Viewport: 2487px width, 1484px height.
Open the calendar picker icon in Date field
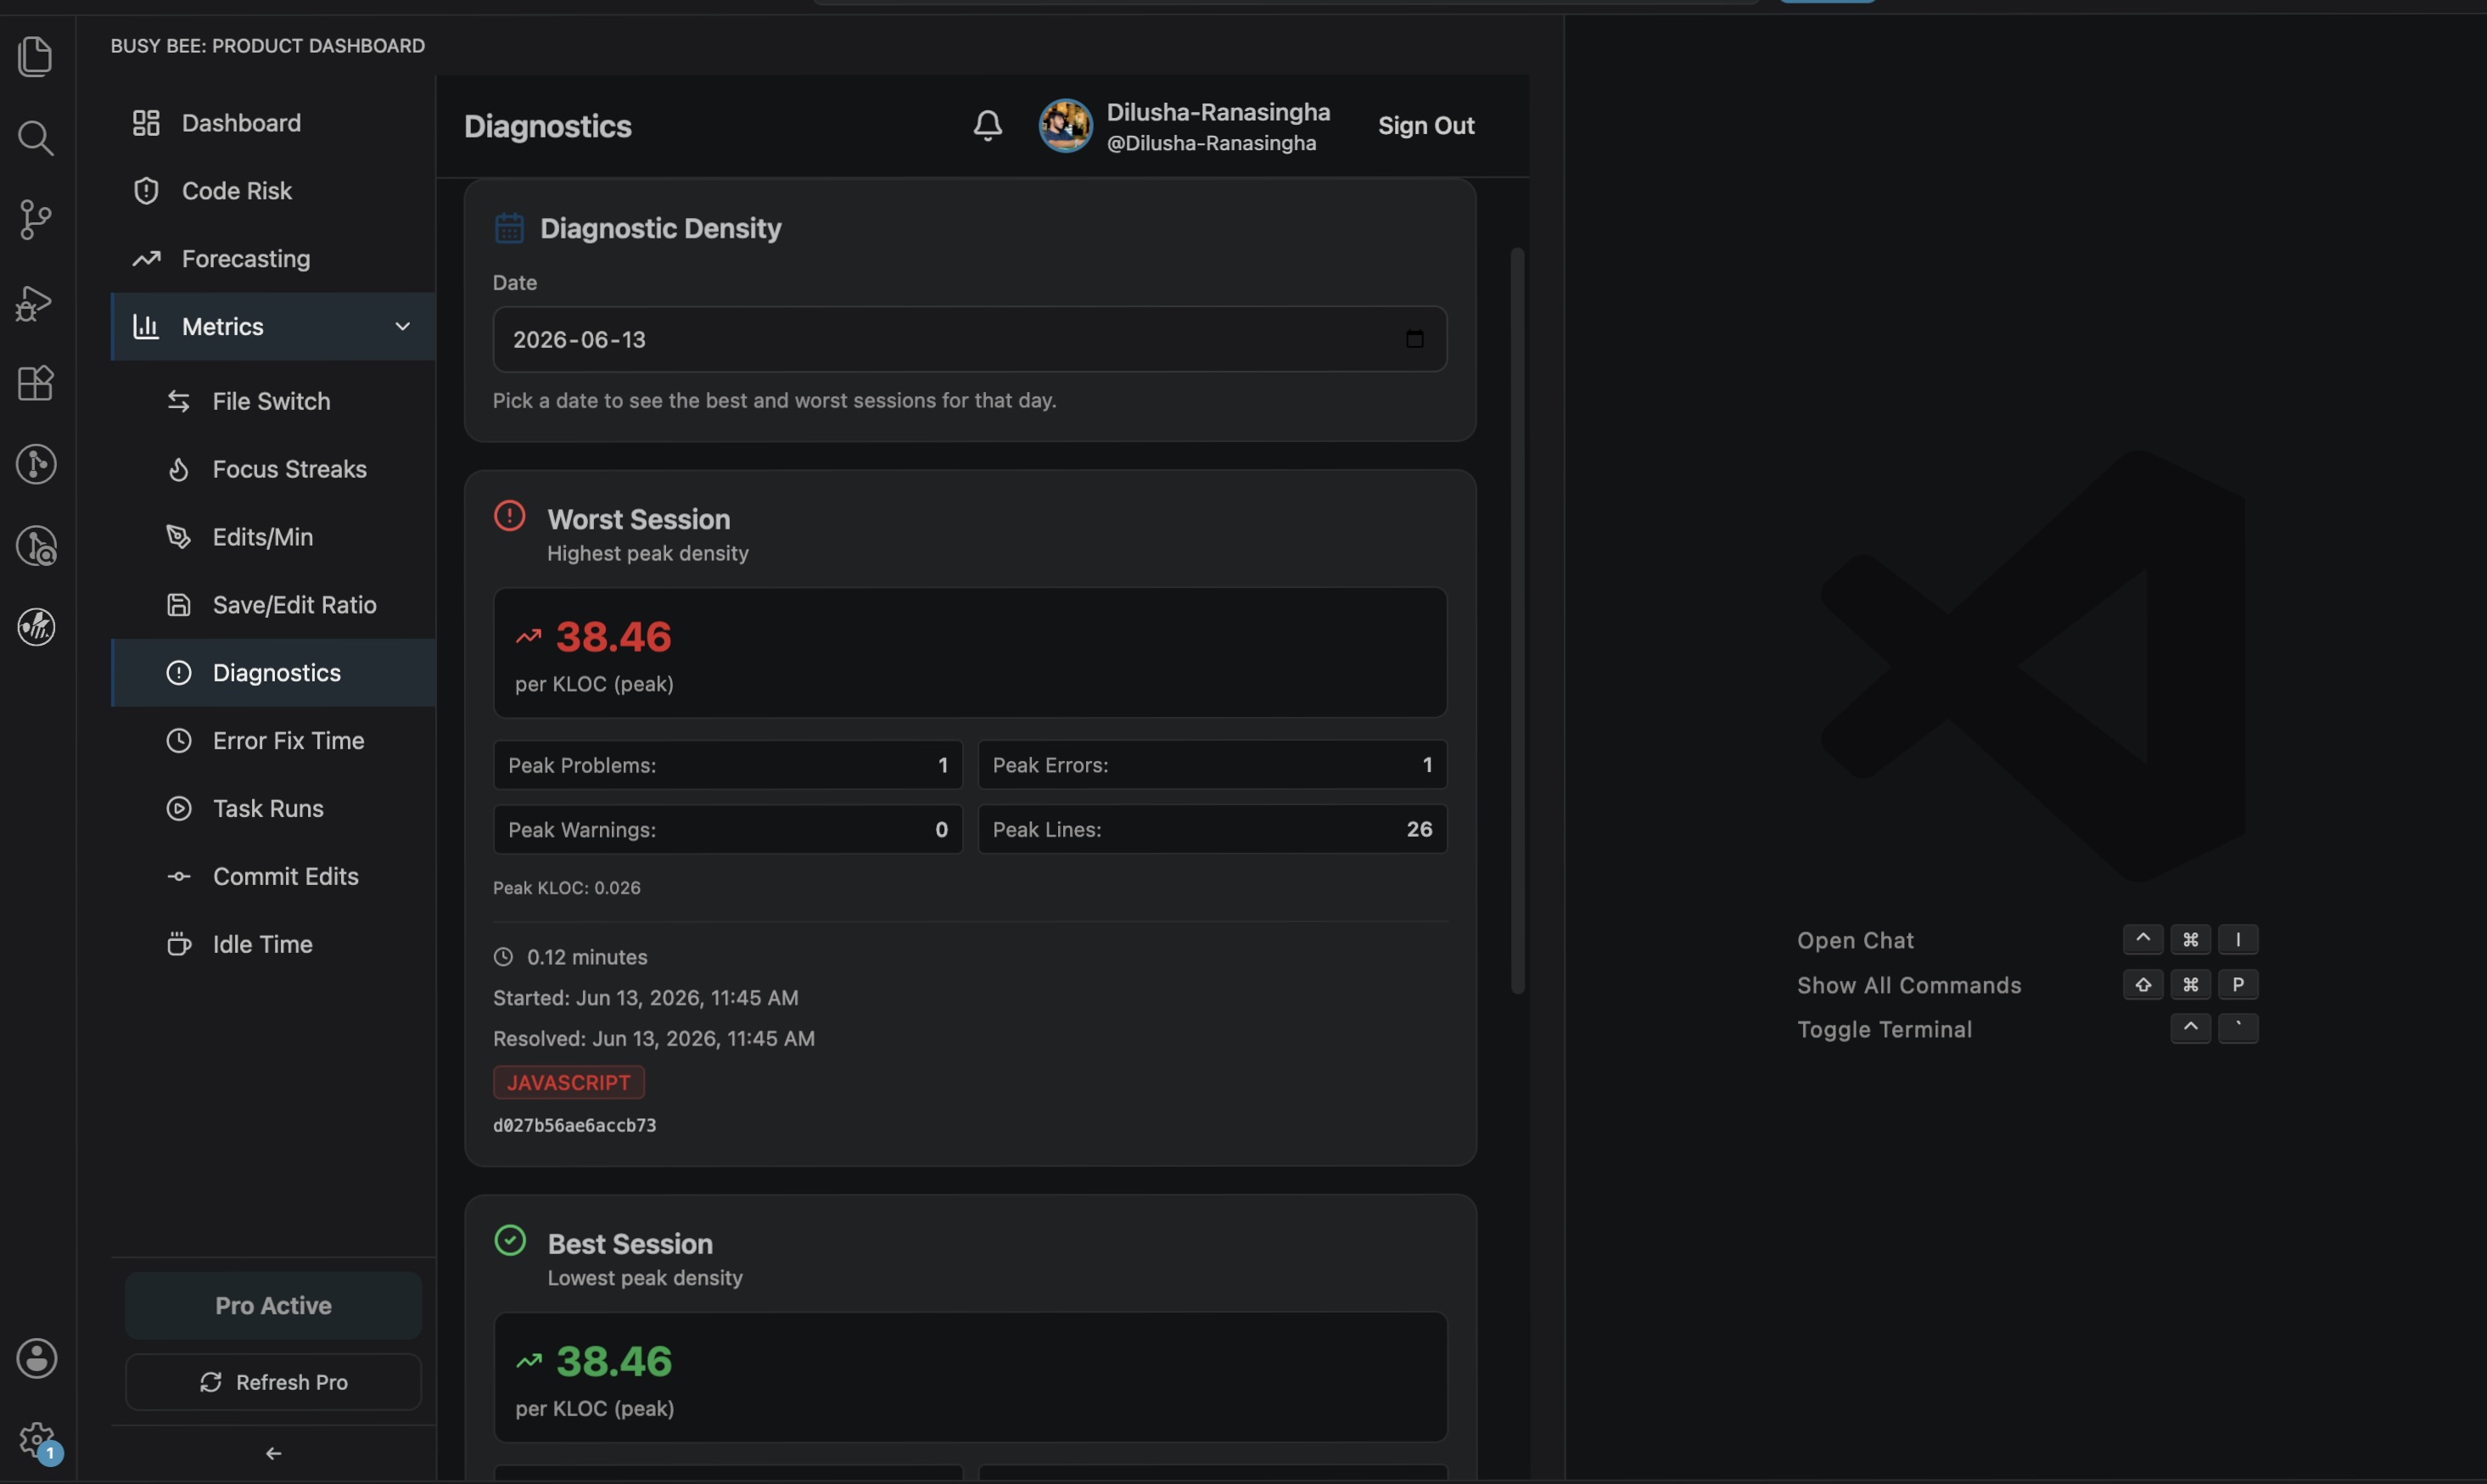(x=1414, y=339)
